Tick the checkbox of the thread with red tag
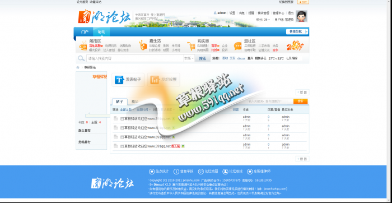Image resolution: width=392 pixels, height=203 pixels. tap(122, 146)
